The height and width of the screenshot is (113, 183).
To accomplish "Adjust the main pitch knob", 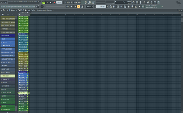I will pyautogui.click(x=42, y=7).
